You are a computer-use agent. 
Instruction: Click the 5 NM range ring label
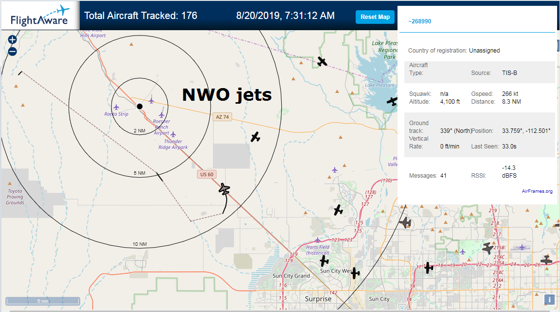click(140, 173)
